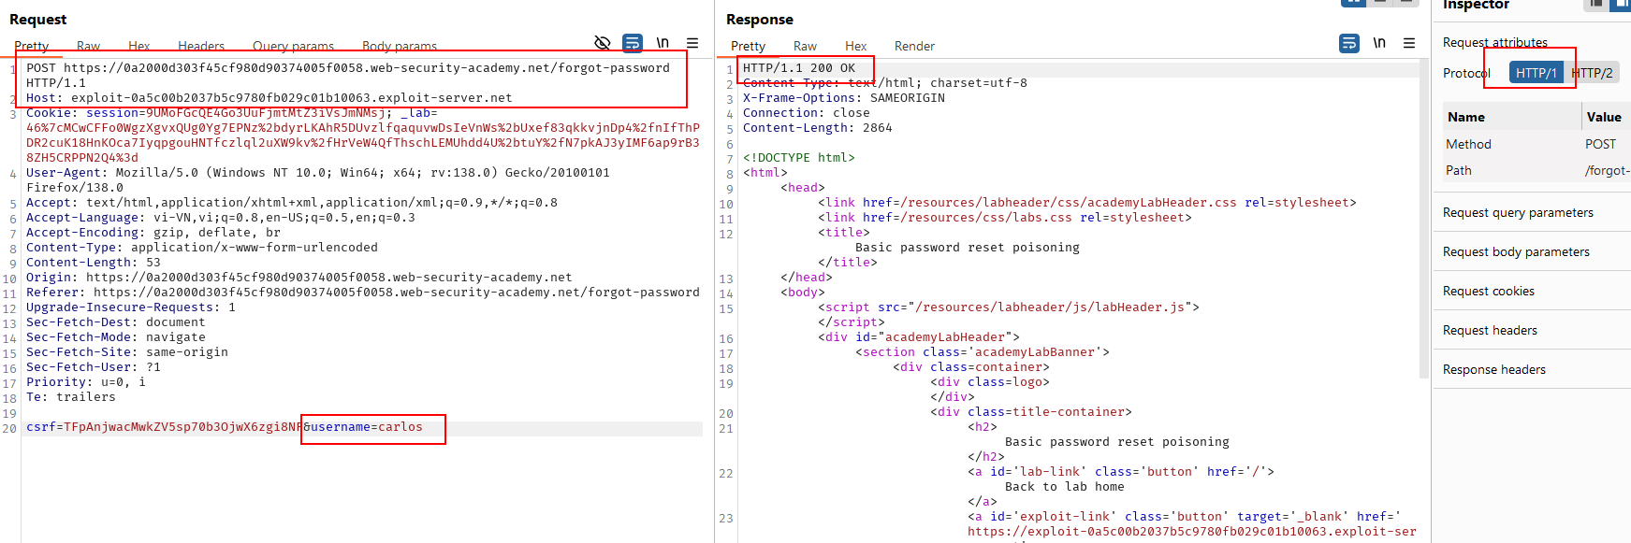Click the Cookie session header line
1631x543 pixels.
tap(363, 135)
